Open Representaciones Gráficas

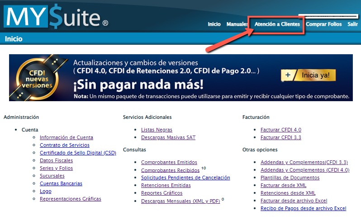click(70, 199)
